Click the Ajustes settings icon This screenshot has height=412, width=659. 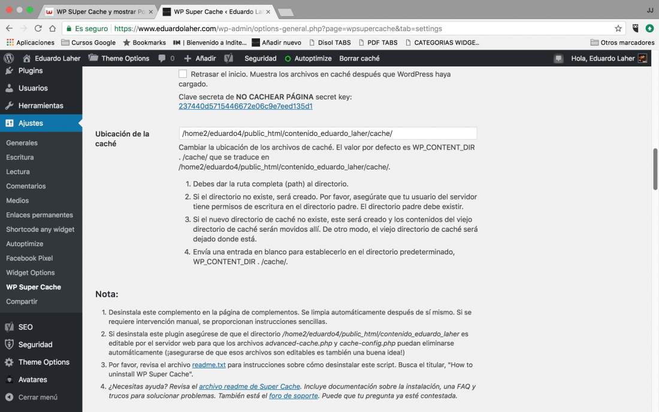(9, 123)
